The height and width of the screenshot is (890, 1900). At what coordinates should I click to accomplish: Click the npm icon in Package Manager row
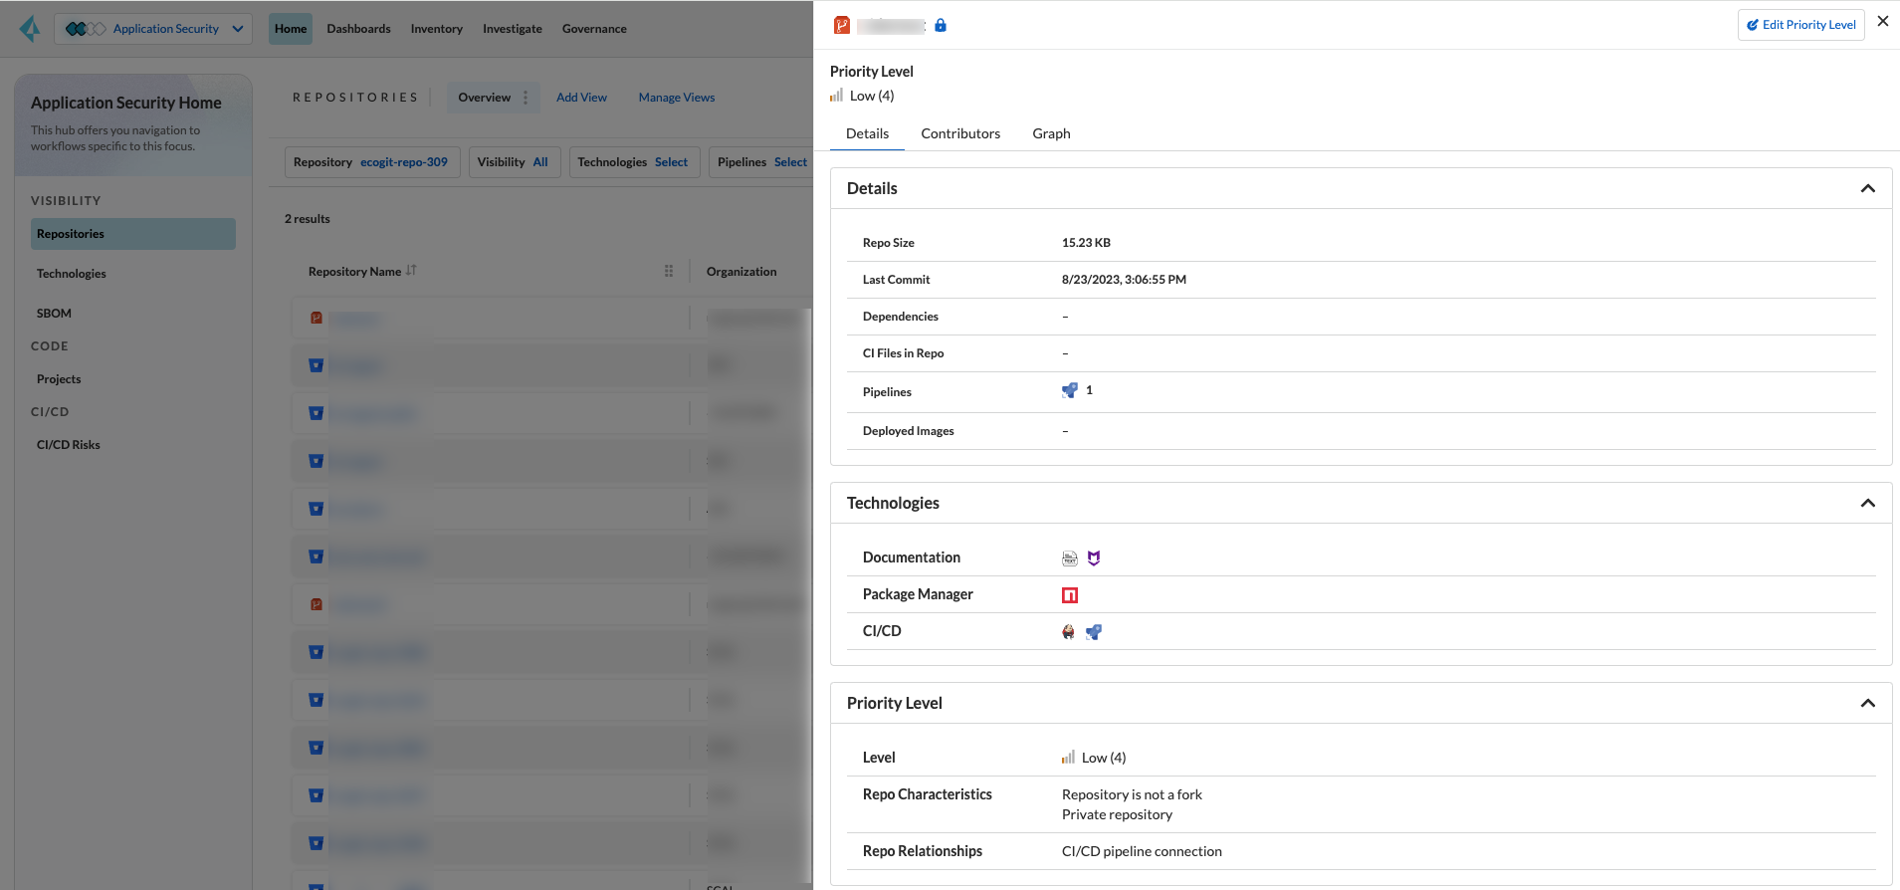pos(1070,595)
